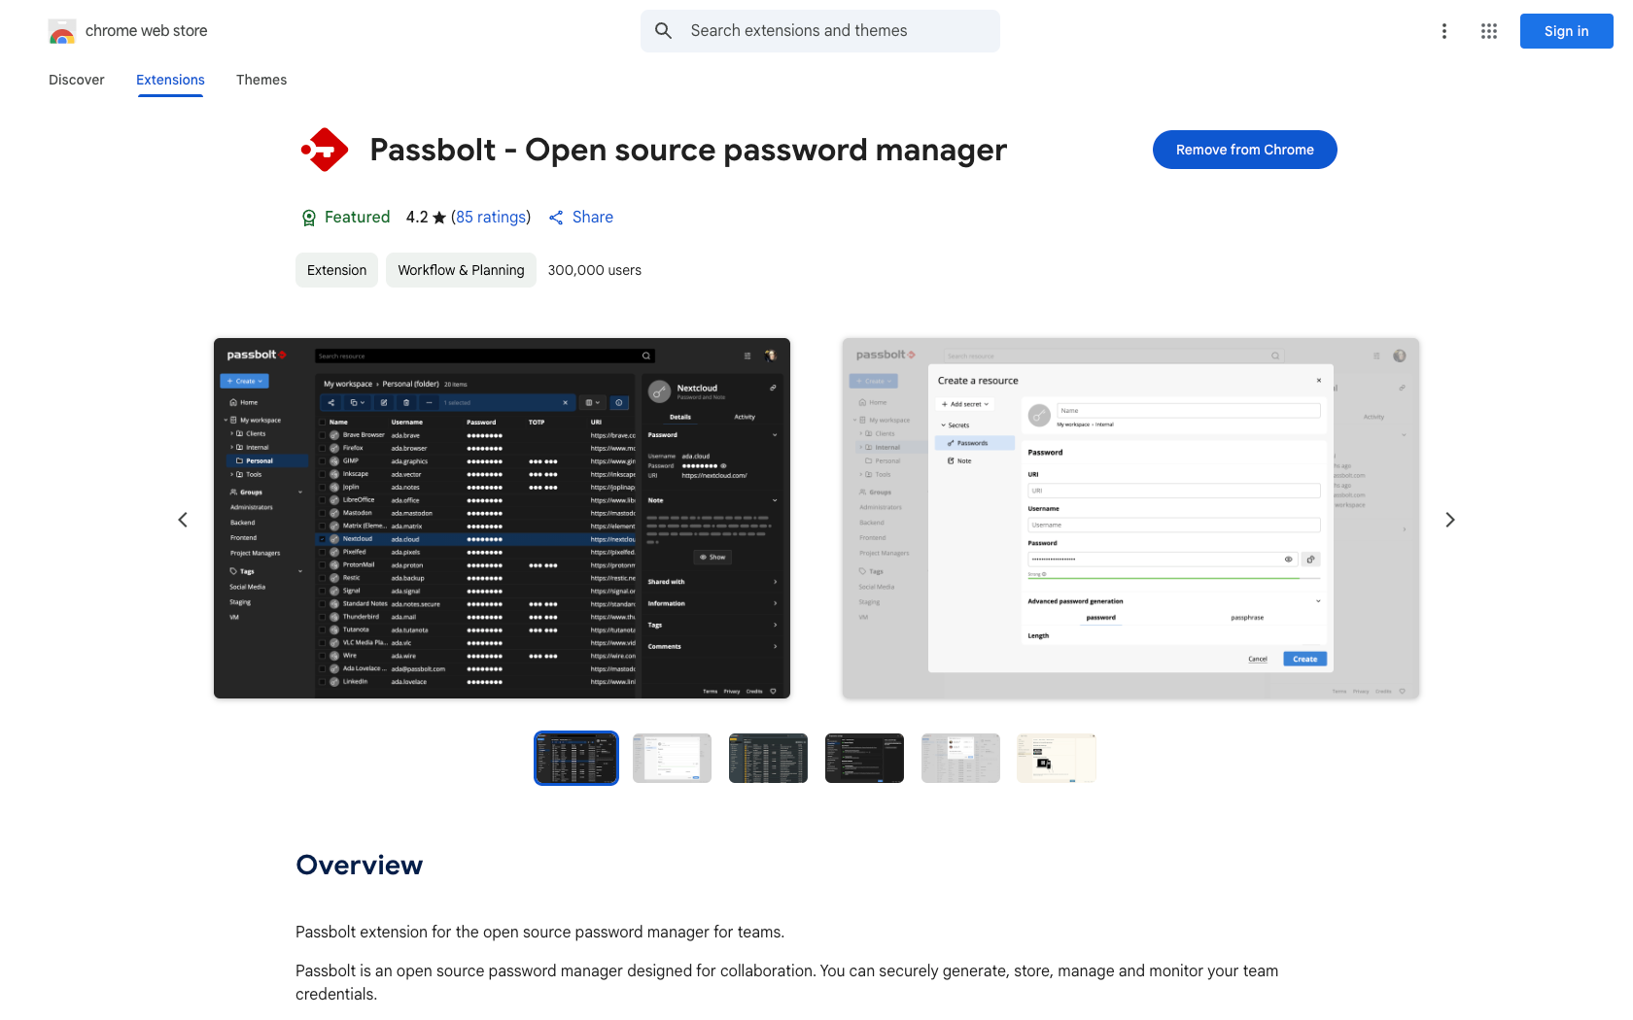Click the Share icon
The width and height of the screenshot is (1633, 1020).
tap(556, 218)
